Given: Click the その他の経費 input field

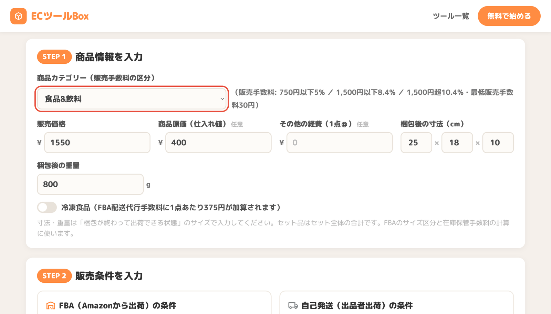Looking at the screenshot, I should click(x=340, y=143).
